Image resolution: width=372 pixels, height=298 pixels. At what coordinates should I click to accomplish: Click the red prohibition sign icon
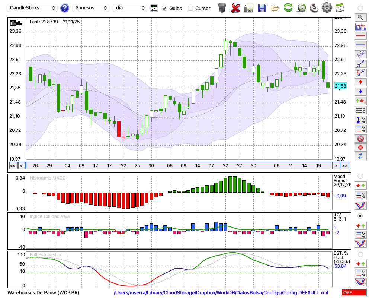[x=360, y=138]
